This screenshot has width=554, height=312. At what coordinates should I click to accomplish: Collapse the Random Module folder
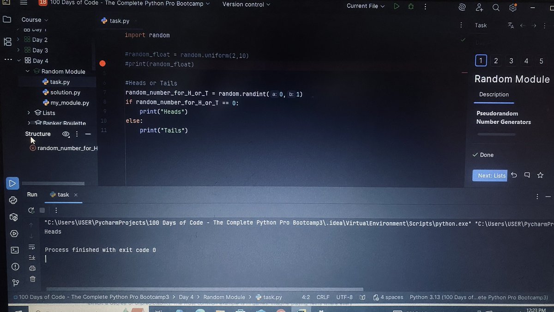pyautogui.click(x=28, y=71)
